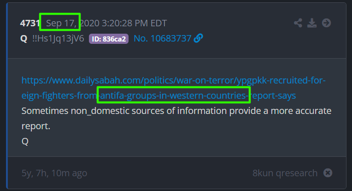
Task: Click the 3:20:28 PM EDT timestamp
Action: pyautogui.click(x=134, y=23)
